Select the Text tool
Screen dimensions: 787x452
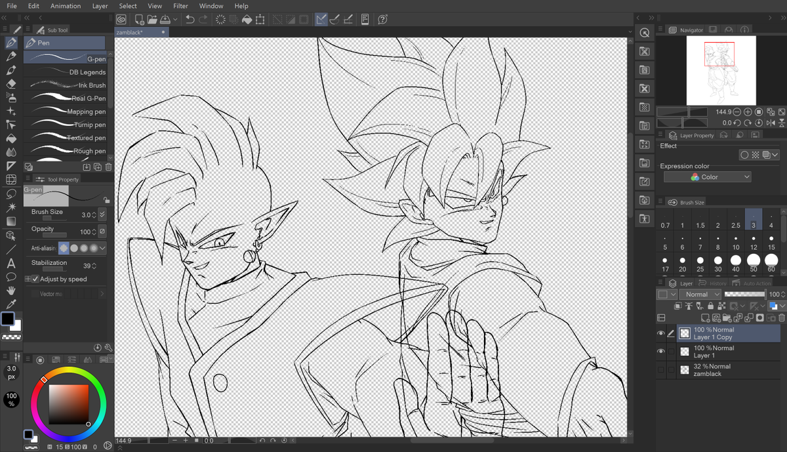(x=11, y=263)
